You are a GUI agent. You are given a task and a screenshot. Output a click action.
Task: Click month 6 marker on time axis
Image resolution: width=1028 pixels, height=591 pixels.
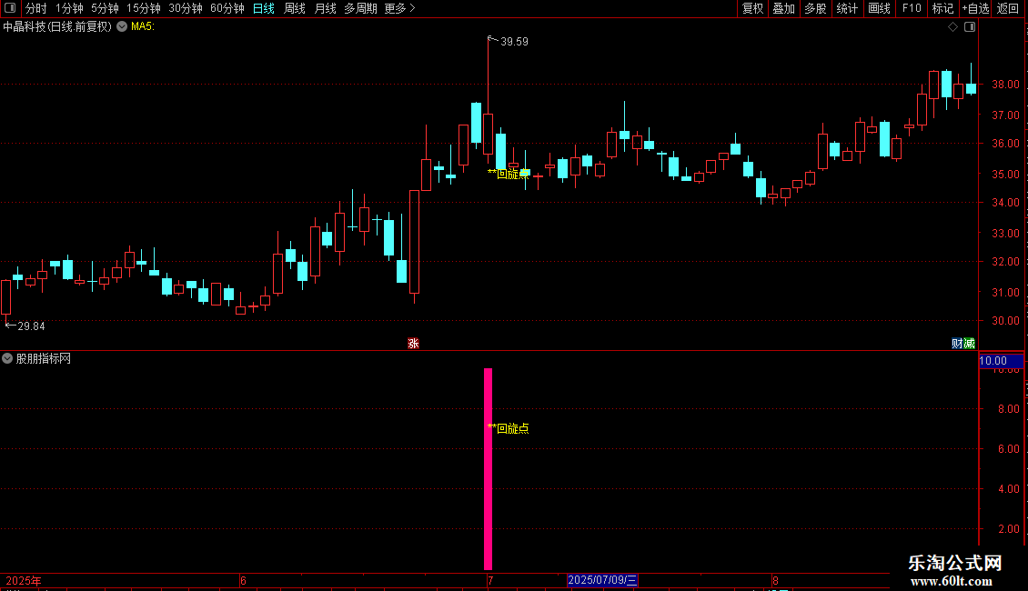tap(243, 580)
